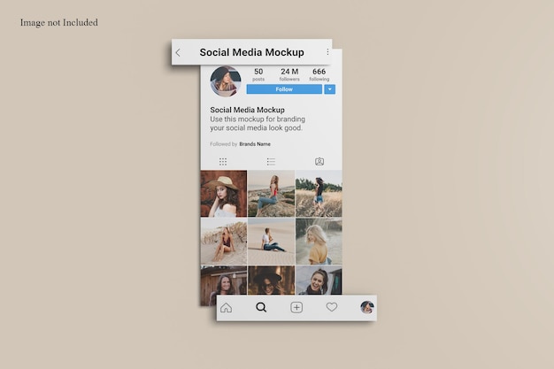Click the blue Follow button
Viewport: 554px width, 369px height.
[284, 89]
